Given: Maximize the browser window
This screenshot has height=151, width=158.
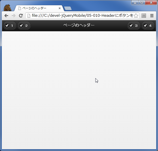Looking at the screenshot, I should [142, 3].
